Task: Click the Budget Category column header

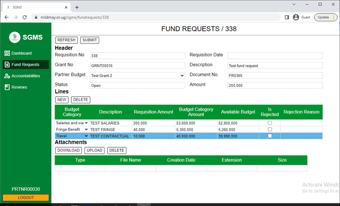Action: (x=72, y=112)
